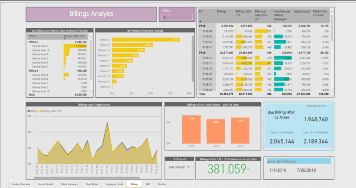Select the Partner 7 bar
Image resolution: width=356 pixels, height=188 pixels.
[122, 61]
